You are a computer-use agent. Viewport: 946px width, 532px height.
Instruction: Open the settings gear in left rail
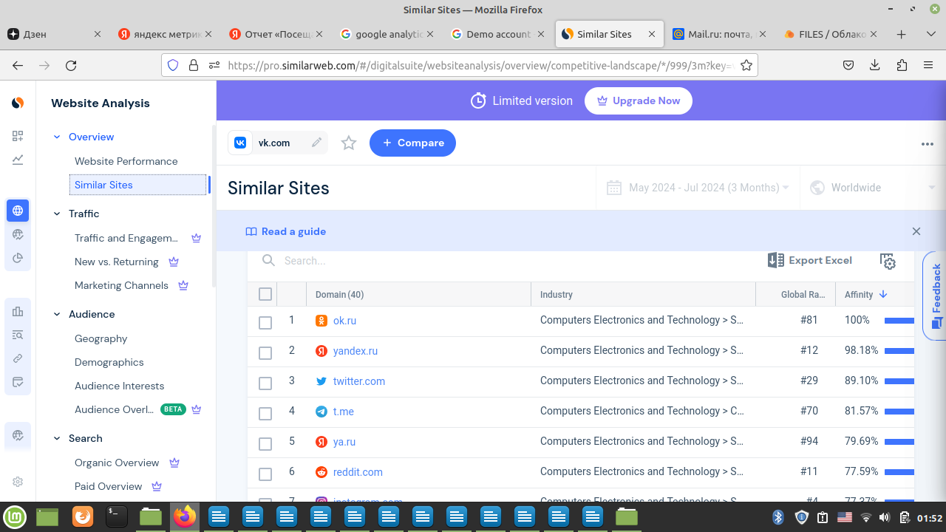18,482
